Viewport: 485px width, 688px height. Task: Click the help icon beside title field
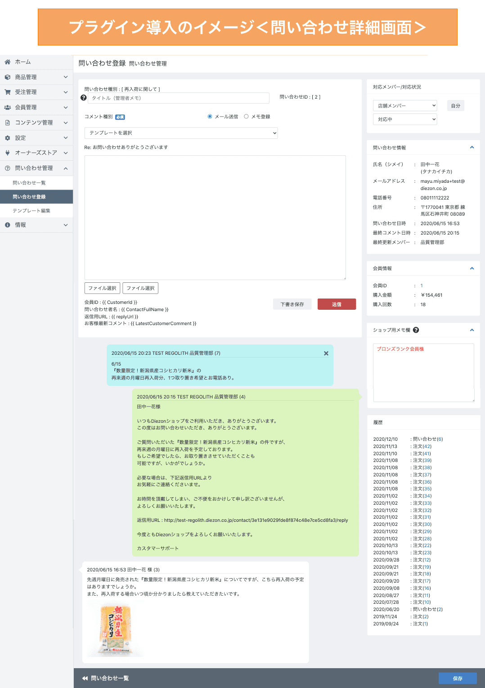coord(83,98)
